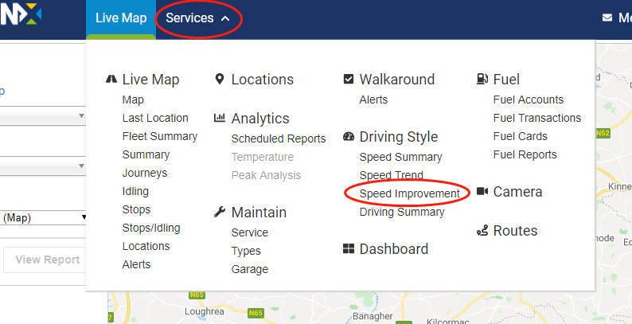
Task: Click the Driving Style gauge icon
Action: click(x=349, y=137)
